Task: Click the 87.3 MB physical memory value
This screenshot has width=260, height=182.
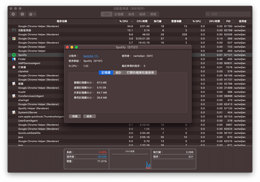Action: point(102,82)
